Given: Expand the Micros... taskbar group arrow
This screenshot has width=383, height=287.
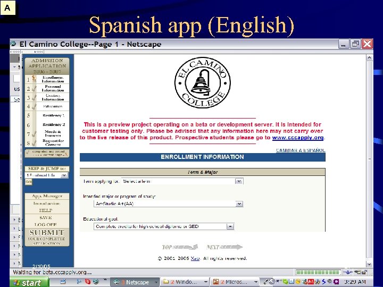Looking at the screenshot, I should (256, 282).
